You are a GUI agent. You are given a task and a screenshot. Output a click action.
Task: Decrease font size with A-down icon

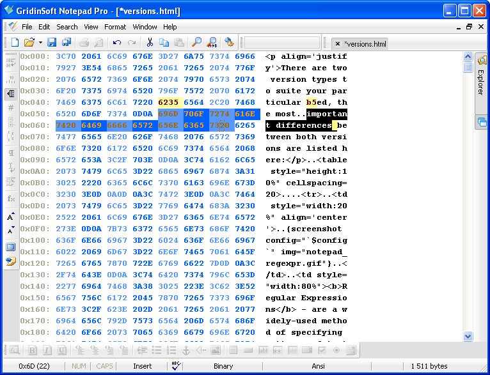(11, 230)
